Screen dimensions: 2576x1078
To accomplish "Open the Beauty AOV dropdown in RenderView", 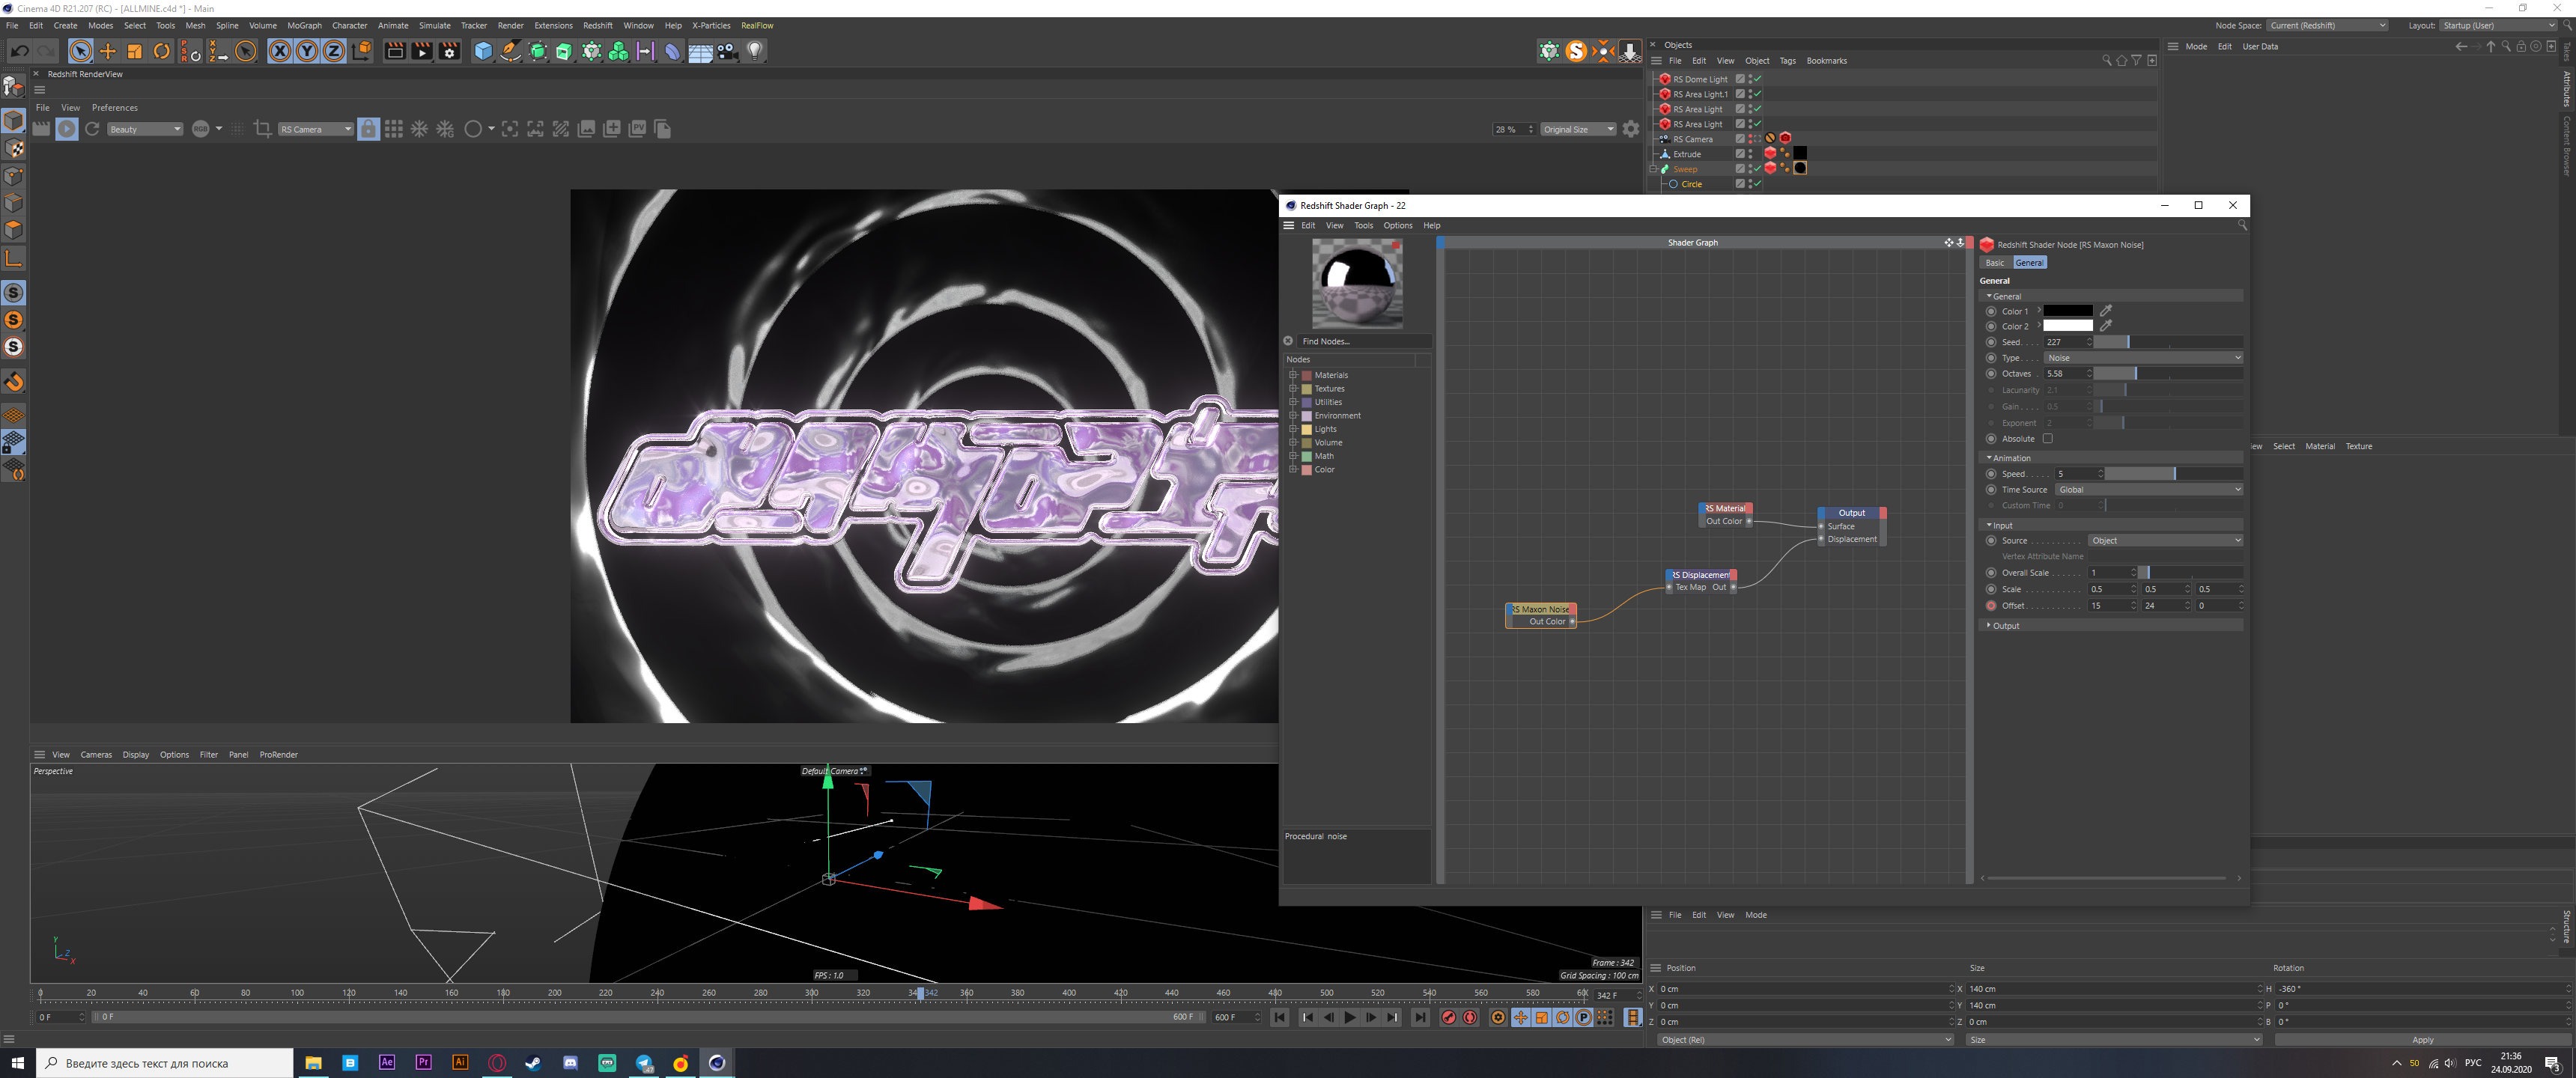I will click(144, 129).
